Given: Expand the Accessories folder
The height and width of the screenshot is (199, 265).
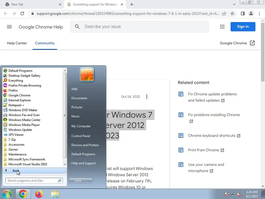Looking at the screenshot, I should click(x=16, y=145).
